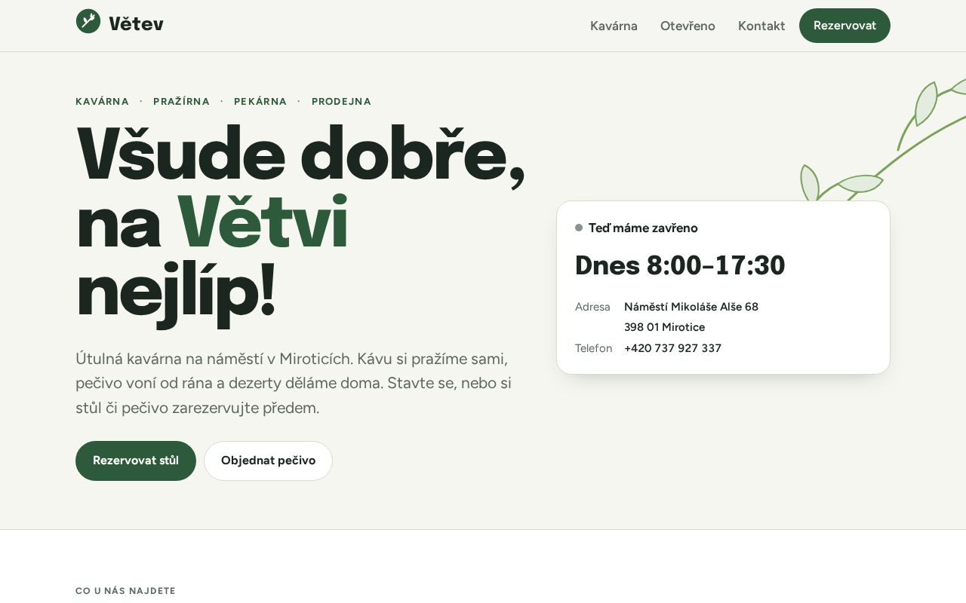Click the Objednat pečivo button
The height and width of the screenshot is (603, 966).
(268, 461)
